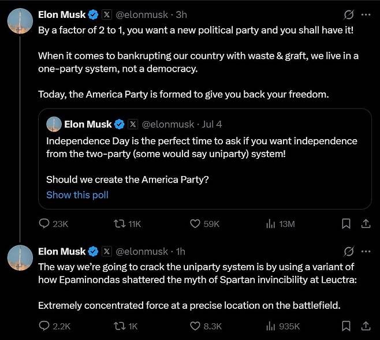Bookmark the America Party announcement tweet

(x=346, y=223)
